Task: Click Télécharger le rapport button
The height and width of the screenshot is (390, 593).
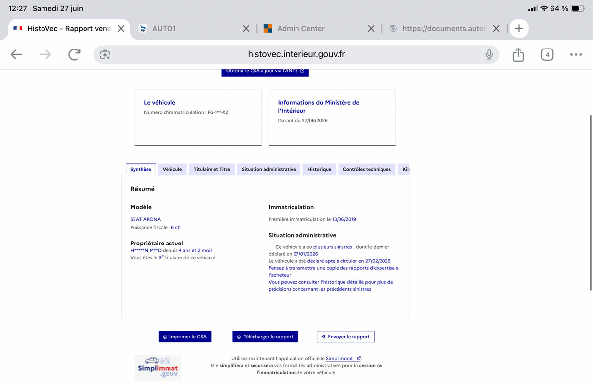Action: point(265,337)
